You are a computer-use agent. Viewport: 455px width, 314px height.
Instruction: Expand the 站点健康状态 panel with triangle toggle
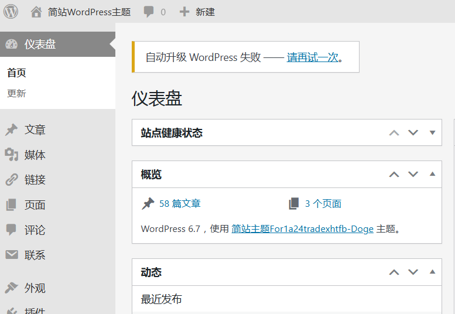tap(432, 133)
